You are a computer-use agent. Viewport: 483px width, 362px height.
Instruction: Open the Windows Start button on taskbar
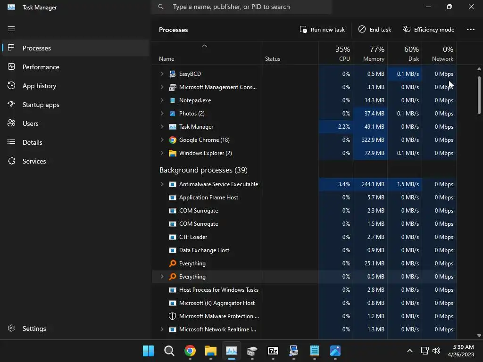148,351
